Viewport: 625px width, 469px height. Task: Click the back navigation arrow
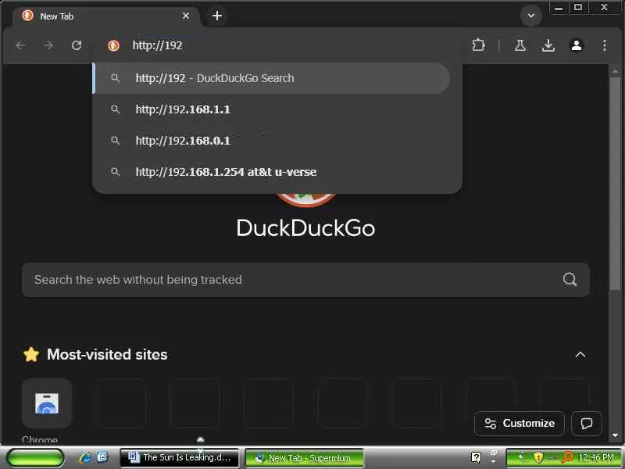pyautogui.click(x=21, y=45)
